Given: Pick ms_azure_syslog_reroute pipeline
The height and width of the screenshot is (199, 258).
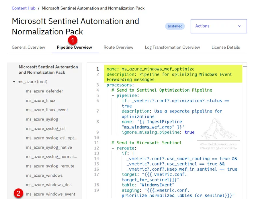Looking at the screenshot, I should click(50, 166).
